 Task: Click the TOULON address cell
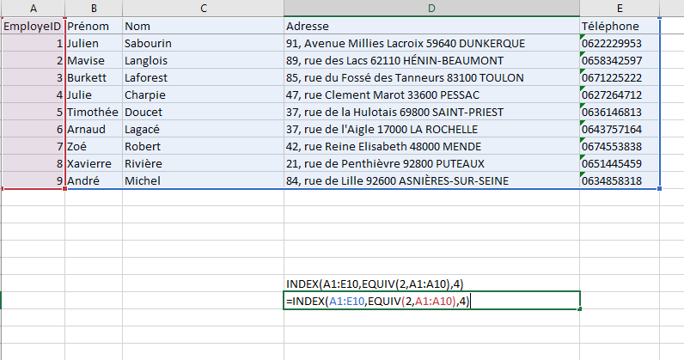coord(431,77)
